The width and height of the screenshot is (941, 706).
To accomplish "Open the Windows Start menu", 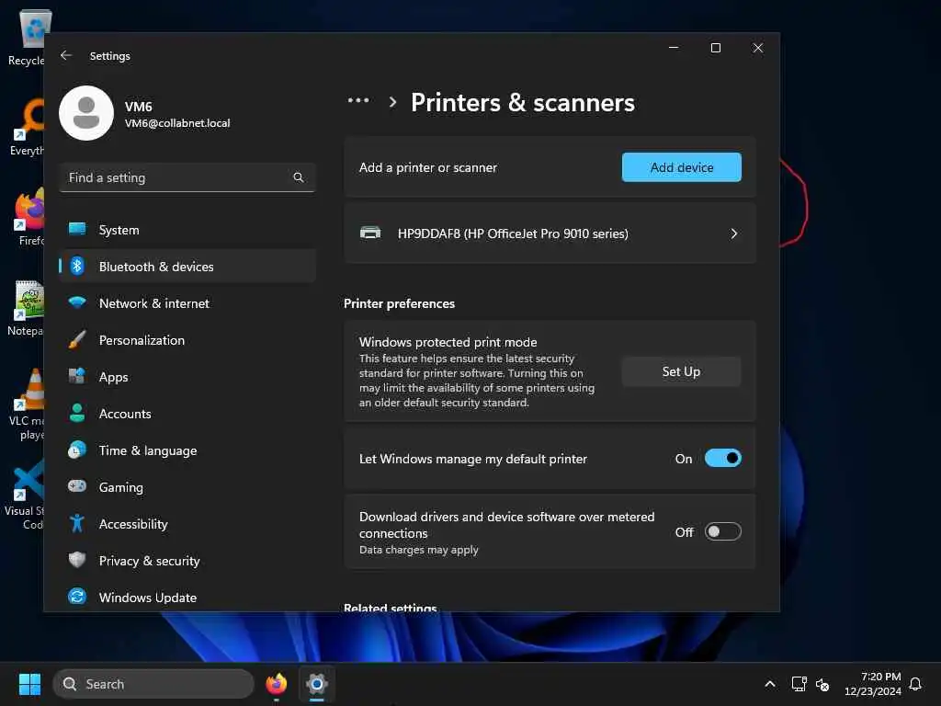I will coord(29,684).
